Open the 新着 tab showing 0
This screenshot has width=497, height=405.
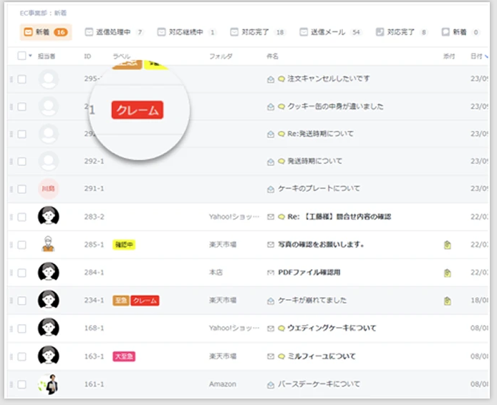pyautogui.click(x=460, y=32)
